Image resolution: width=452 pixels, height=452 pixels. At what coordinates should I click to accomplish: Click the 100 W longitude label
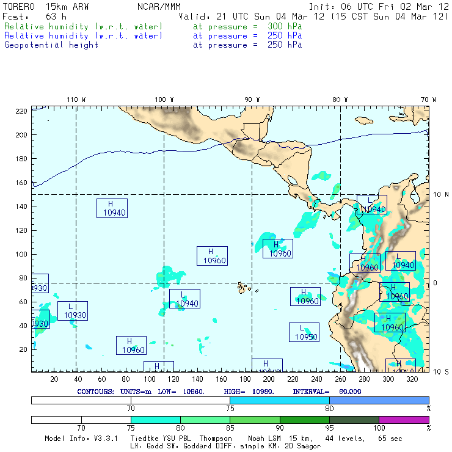(x=164, y=100)
